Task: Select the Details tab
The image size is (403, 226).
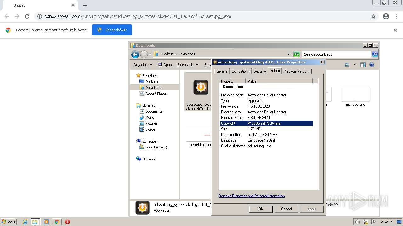Action: pyautogui.click(x=275, y=71)
